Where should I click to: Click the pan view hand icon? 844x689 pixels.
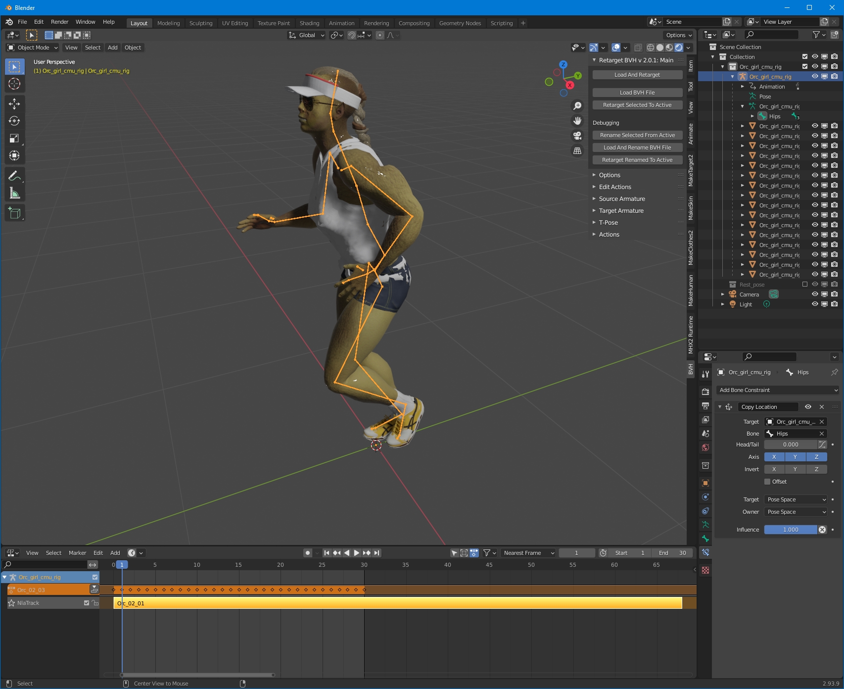point(577,121)
